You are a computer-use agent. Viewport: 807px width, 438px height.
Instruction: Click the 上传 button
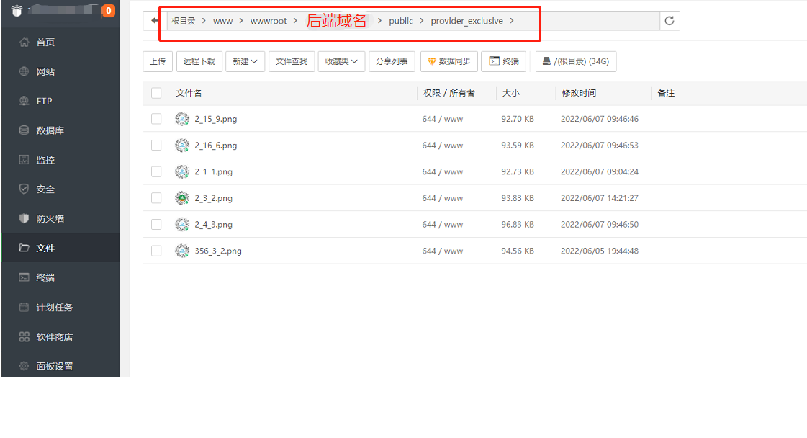[158, 61]
